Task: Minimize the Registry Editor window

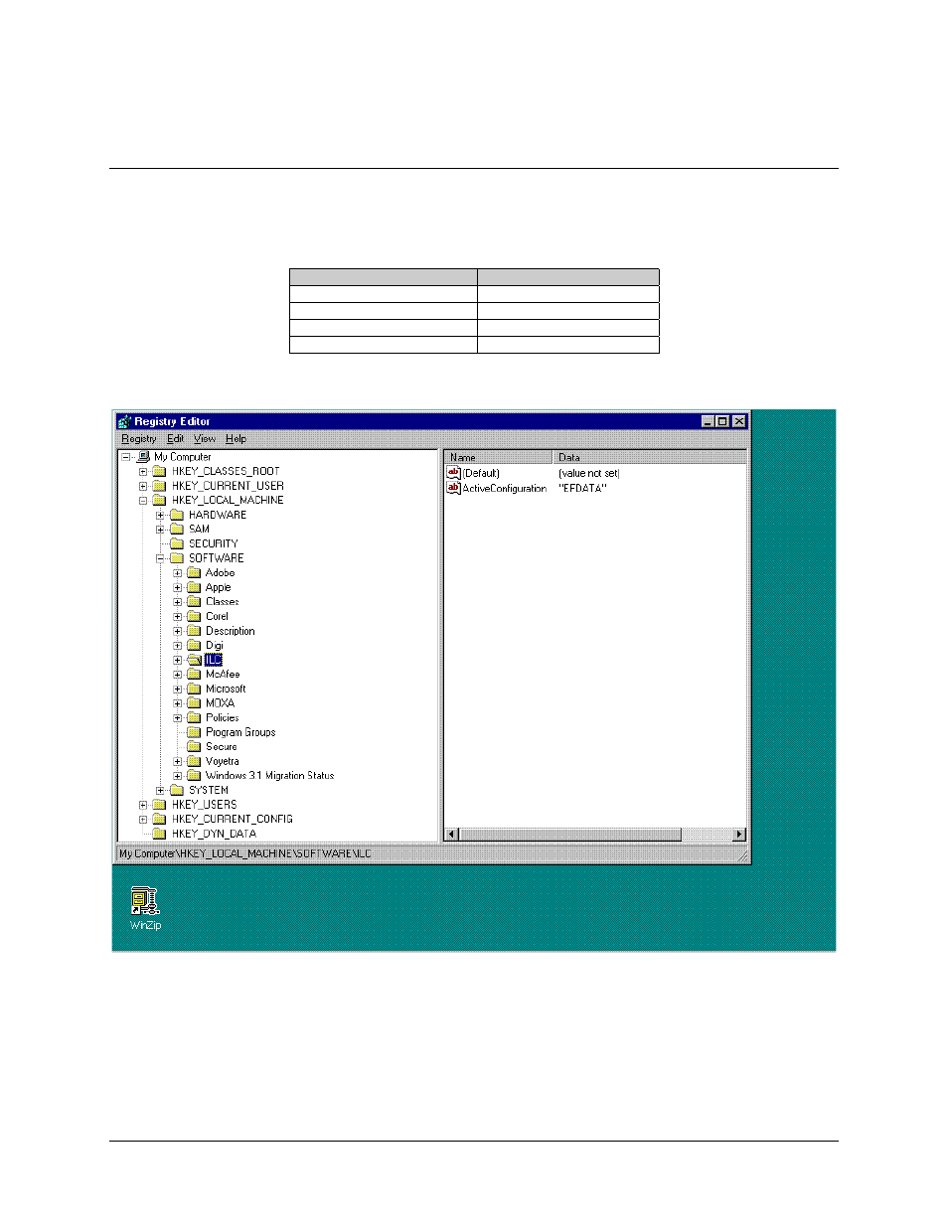Action: pos(709,421)
